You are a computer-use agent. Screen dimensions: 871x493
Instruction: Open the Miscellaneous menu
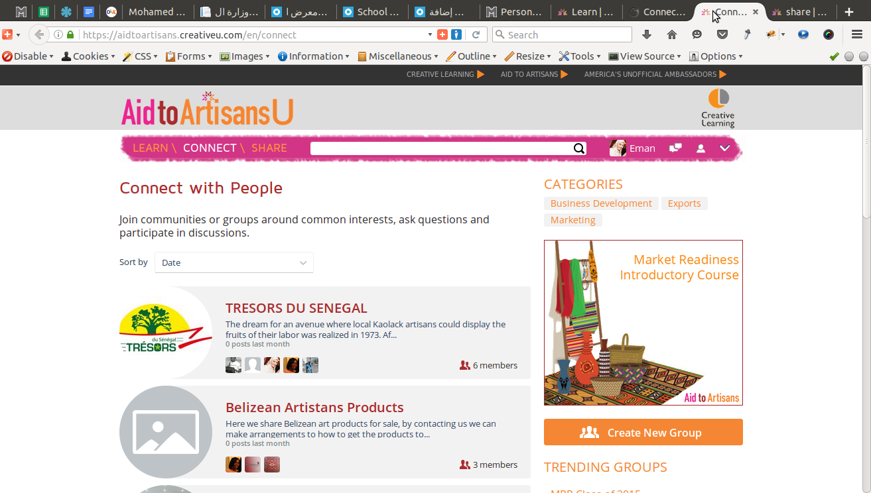[x=398, y=56]
